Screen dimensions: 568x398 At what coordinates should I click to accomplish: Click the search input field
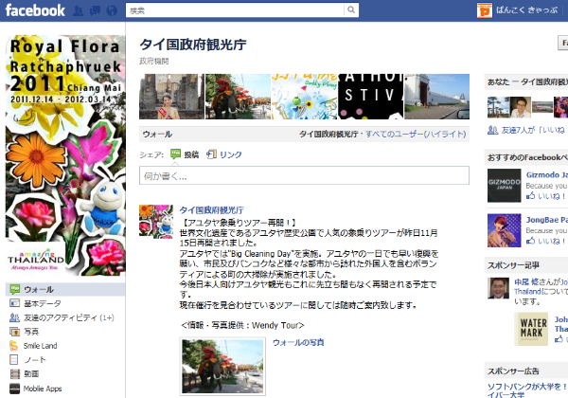click(235, 10)
